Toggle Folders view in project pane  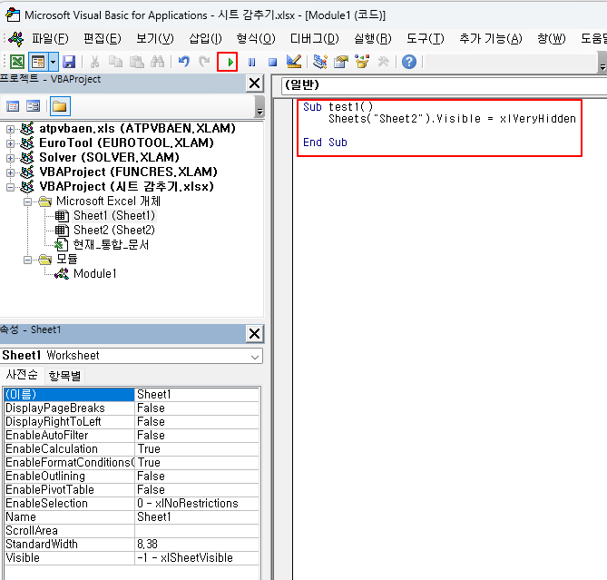coord(60,106)
